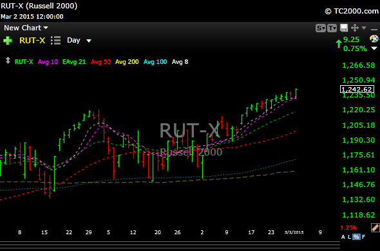Switch price scale to logarithmic L mode
Viewport: 380px width, 251px height.
click(349, 237)
